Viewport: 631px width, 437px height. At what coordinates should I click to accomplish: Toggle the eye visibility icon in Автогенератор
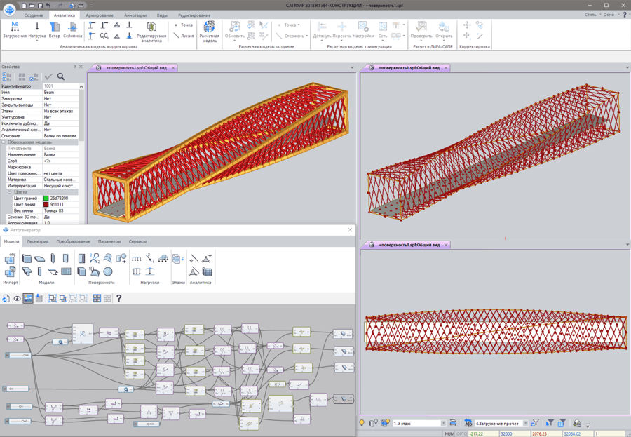click(x=18, y=298)
